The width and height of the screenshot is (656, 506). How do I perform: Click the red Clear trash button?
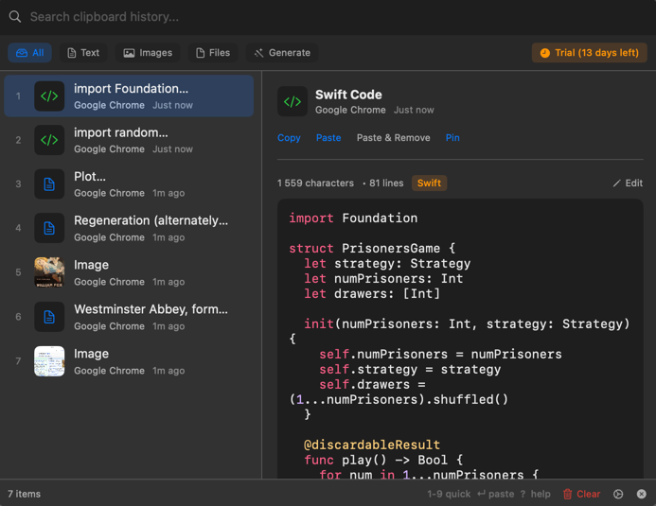(x=581, y=494)
